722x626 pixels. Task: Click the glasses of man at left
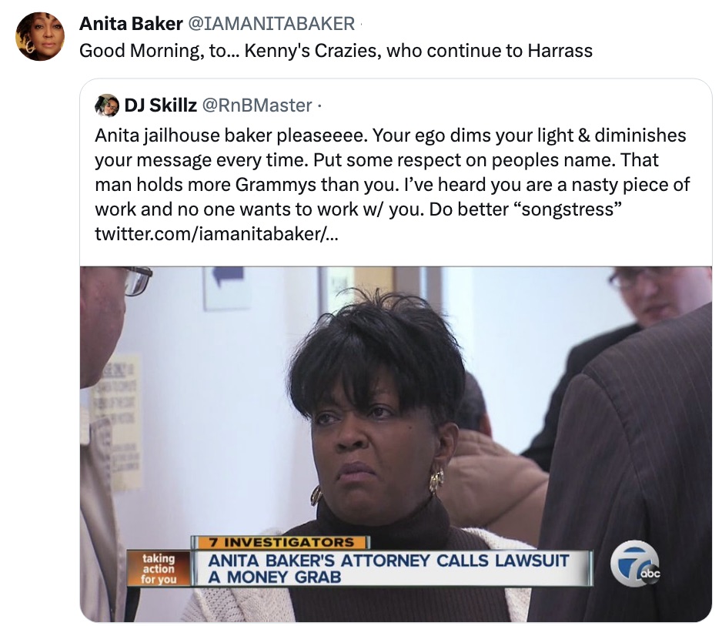click(x=136, y=280)
